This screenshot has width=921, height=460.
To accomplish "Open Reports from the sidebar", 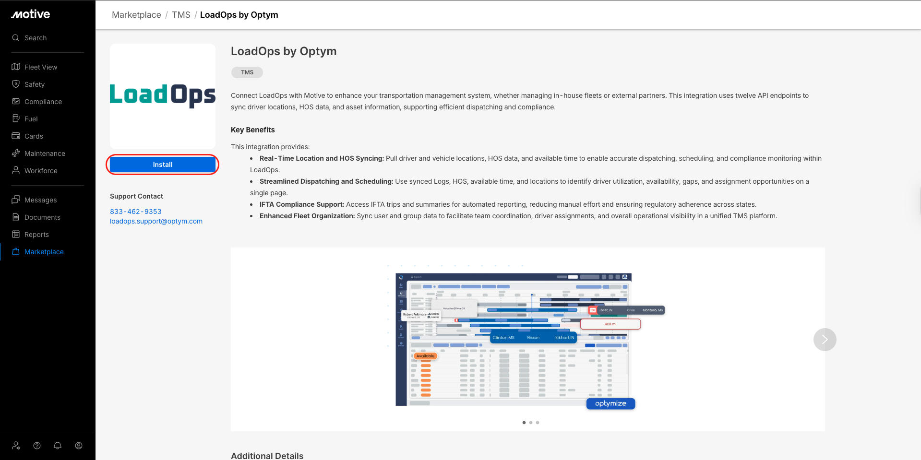I will (36, 235).
